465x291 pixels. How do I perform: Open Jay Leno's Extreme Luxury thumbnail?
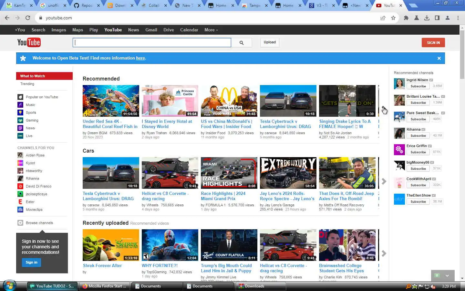coord(288,173)
